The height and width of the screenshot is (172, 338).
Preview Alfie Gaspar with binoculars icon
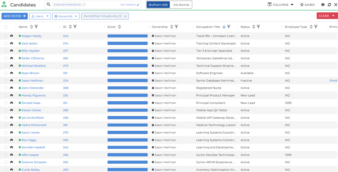pyautogui.click(x=12, y=155)
